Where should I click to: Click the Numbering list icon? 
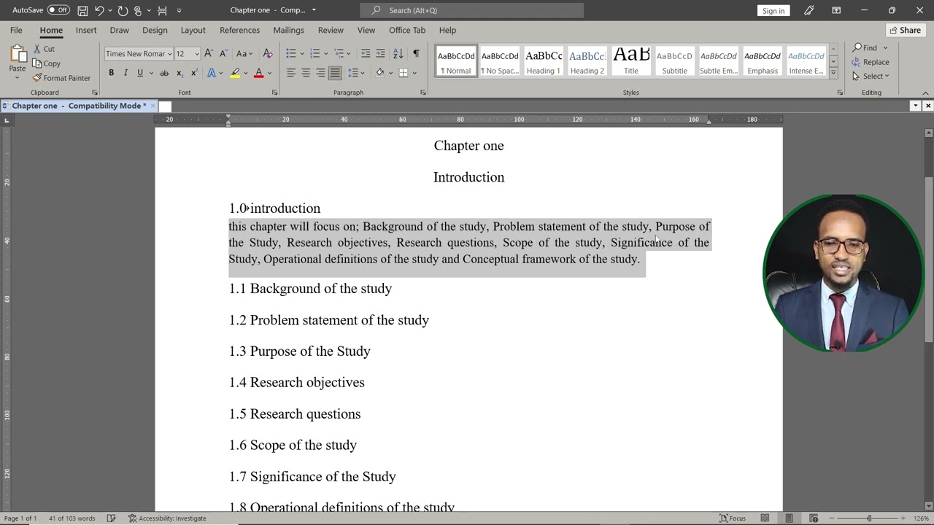314,53
